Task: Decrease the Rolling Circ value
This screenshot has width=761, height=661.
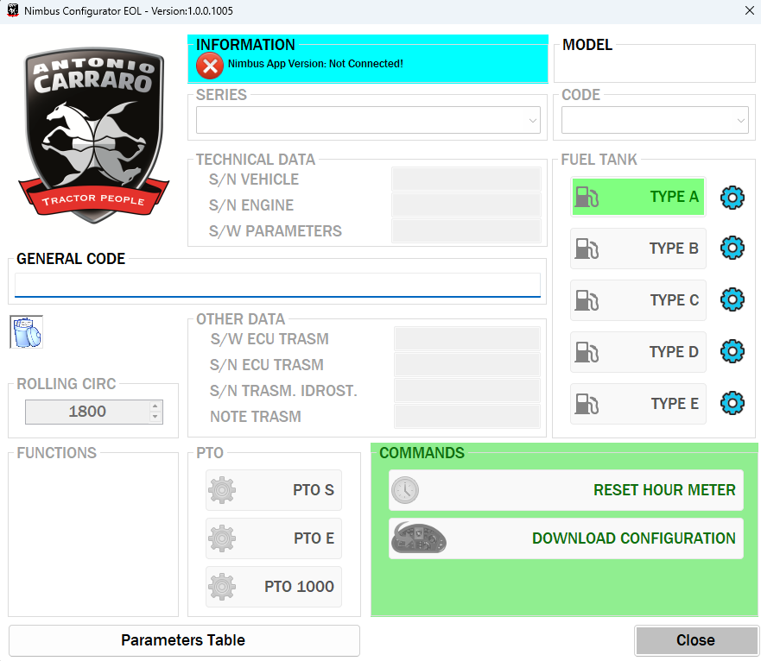Action: click(x=155, y=417)
